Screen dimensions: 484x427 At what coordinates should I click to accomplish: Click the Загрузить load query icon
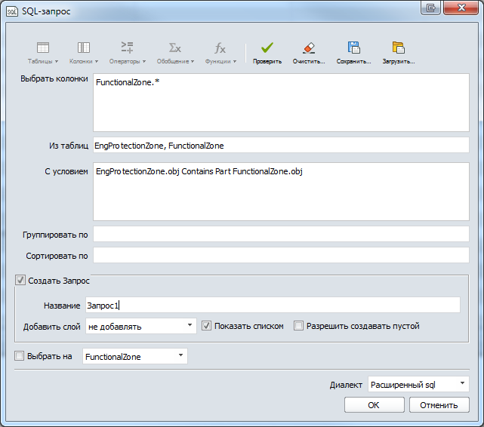coord(398,48)
